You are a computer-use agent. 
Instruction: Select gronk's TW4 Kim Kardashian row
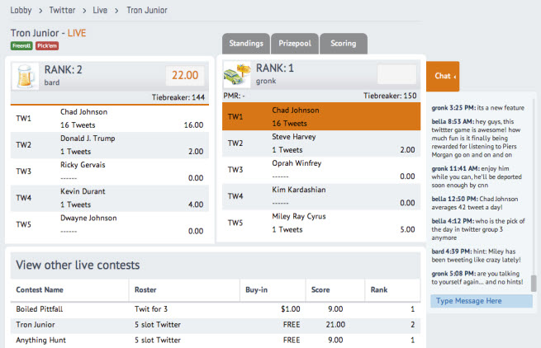[x=321, y=196]
